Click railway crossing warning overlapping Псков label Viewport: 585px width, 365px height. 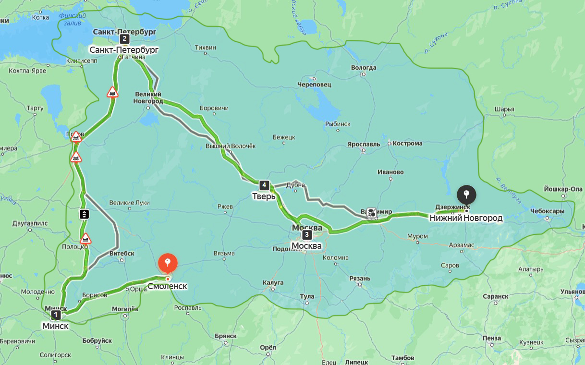pyautogui.click(x=76, y=137)
